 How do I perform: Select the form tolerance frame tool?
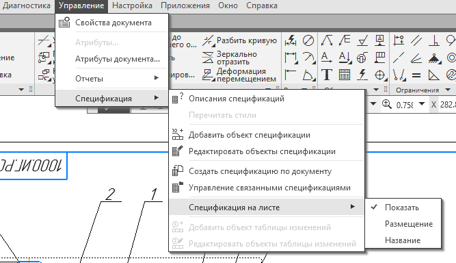[380, 58]
